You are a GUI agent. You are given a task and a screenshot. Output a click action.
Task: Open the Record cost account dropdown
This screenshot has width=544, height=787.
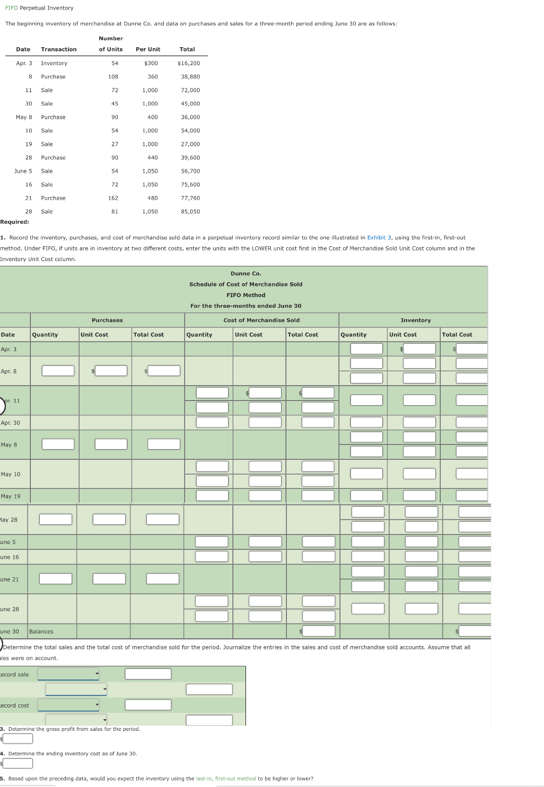point(69,705)
